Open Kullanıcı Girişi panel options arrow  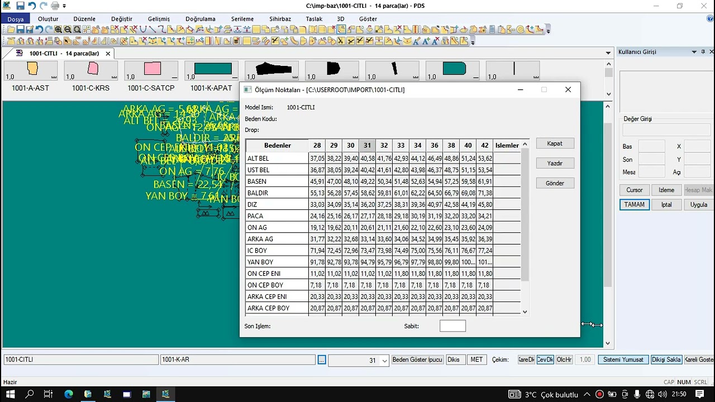[693, 52]
